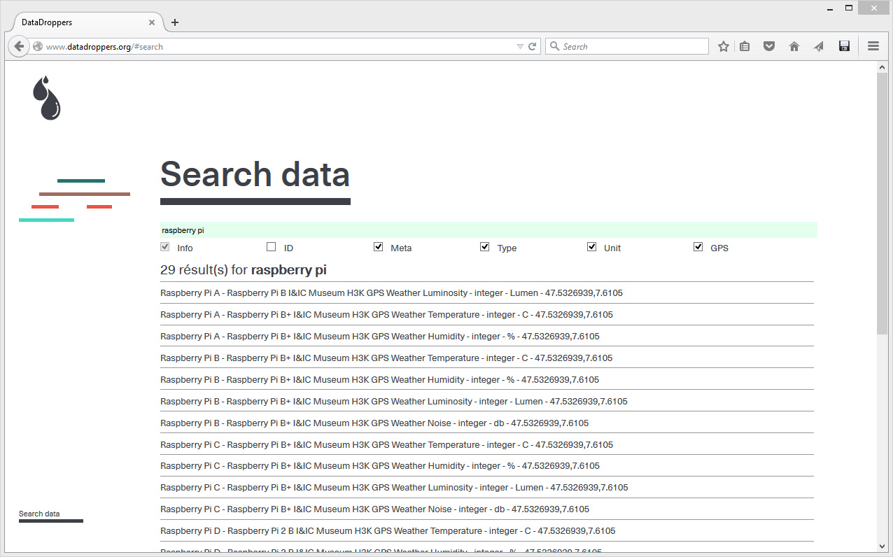This screenshot has width=893, height=557.
Task: Click the browser address bar
Action: coord(280,46)
